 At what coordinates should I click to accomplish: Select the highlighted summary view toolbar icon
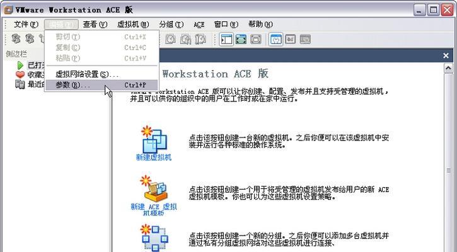[x=275, y=39]
